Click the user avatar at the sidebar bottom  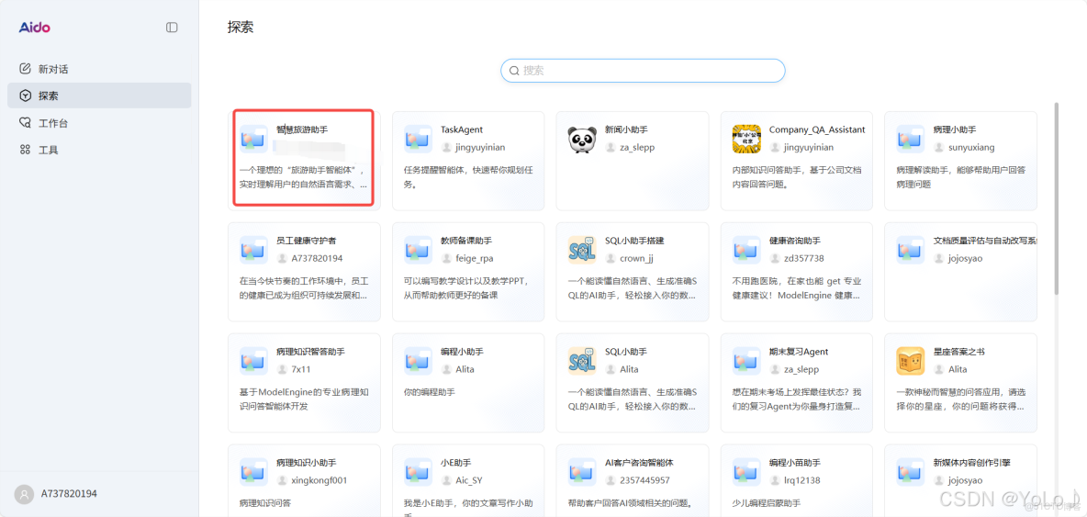(x=24, y=494)
